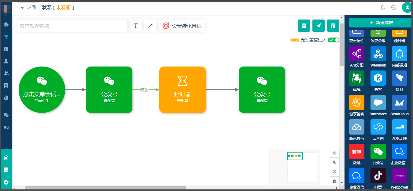Choose the Webpower connector
413x191 pixels.
coord(400,179)
